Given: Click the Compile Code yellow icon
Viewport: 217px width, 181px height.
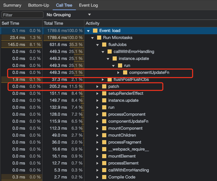Looking at the screenshot, I should 104,177.
